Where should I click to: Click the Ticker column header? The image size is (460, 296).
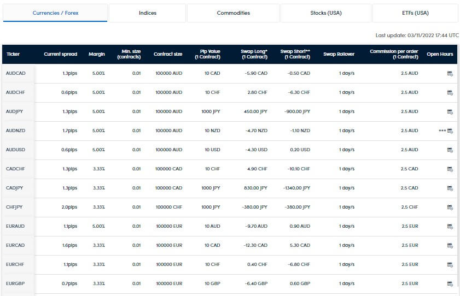tap(13, 54)
